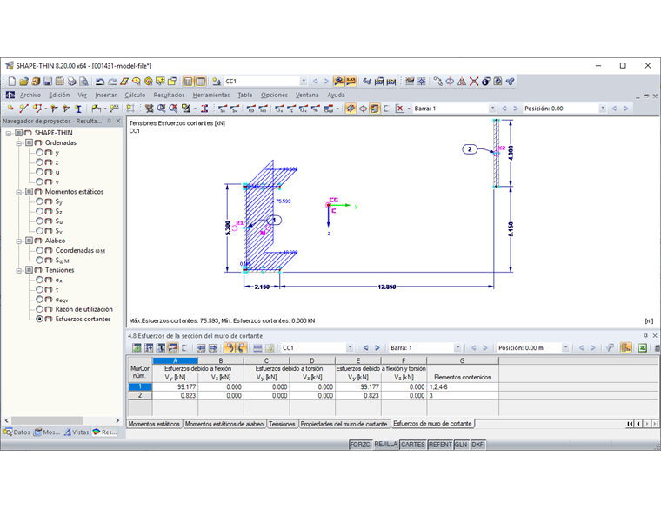Click the zoom window magnifier icon
Viewport: 661px width, 508px height.
click(x=161, y=109)
